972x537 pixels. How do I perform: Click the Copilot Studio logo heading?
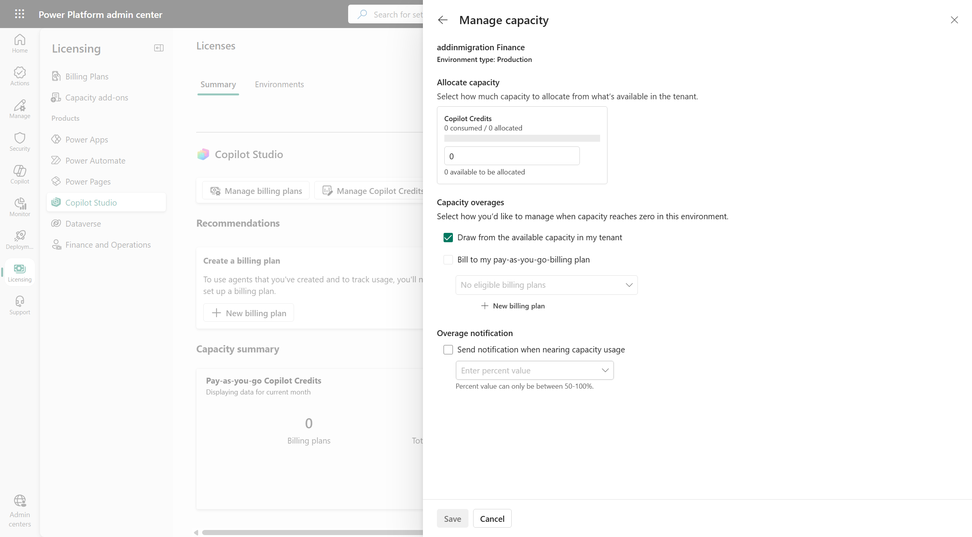(240, 155)
